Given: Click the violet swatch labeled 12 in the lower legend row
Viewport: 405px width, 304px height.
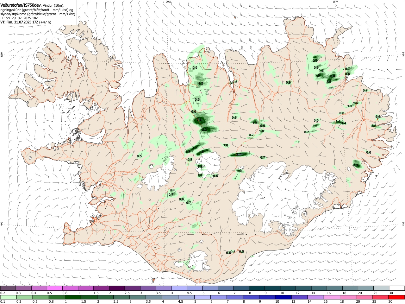Looking at the screenshot, I should [299, 297].
